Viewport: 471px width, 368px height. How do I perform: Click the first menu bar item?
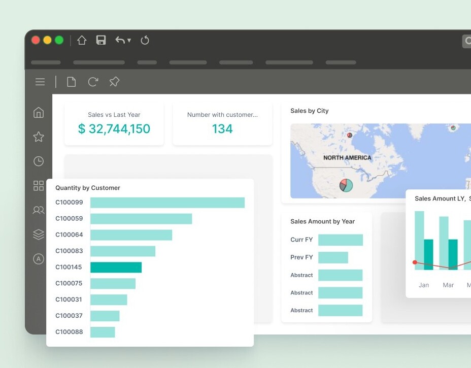46,63
